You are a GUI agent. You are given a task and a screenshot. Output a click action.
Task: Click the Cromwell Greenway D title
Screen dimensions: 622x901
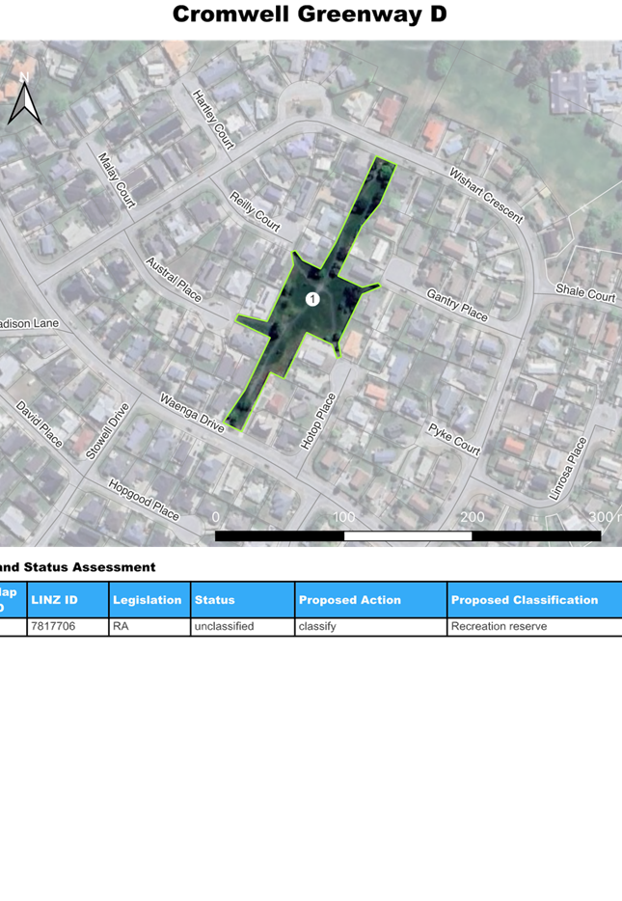[x=310, y=14]
